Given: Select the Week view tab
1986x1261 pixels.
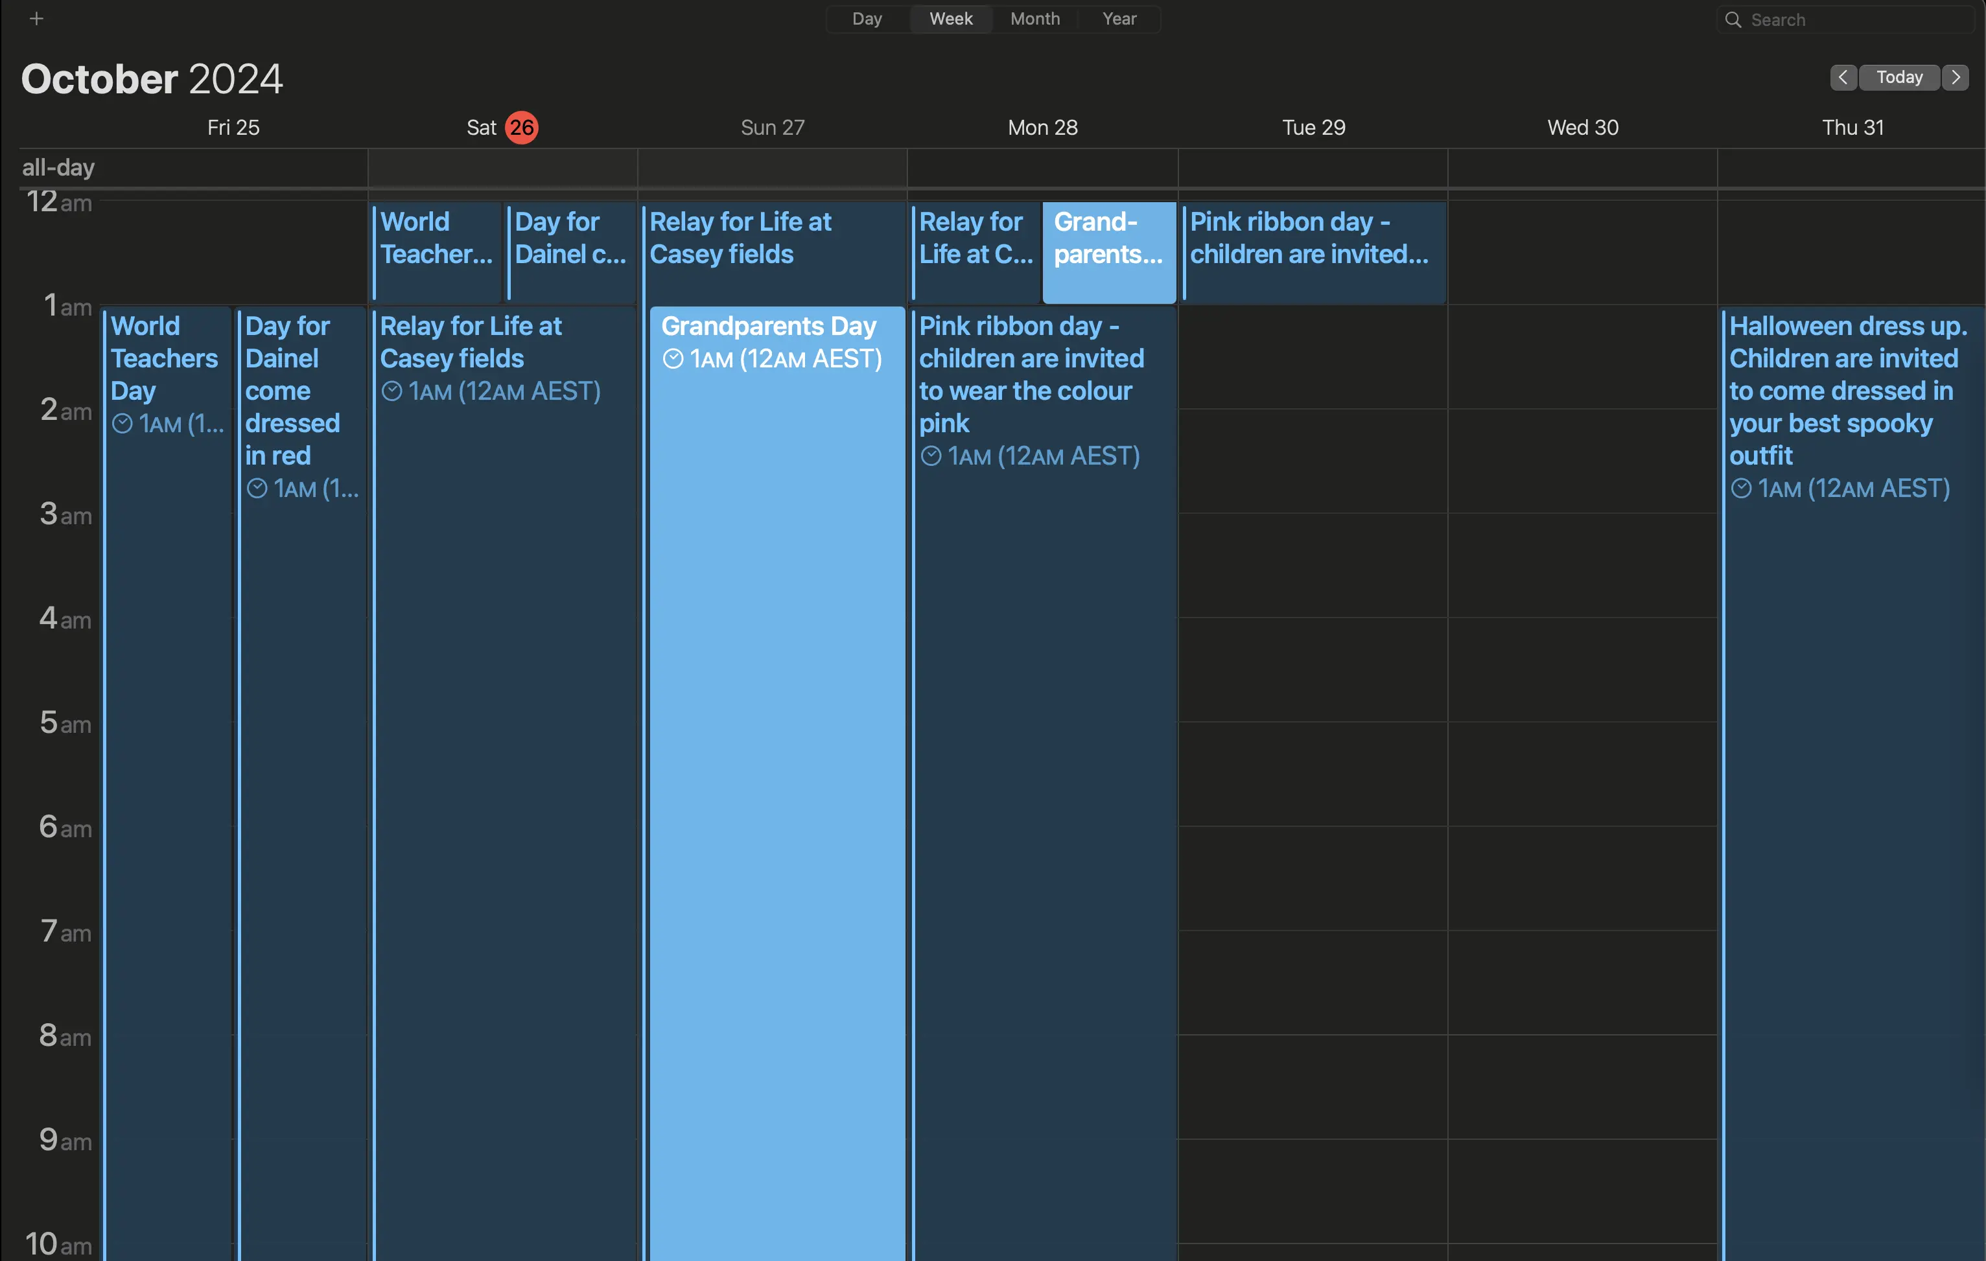Looking at the screenshot, I should pyautogui.click(x=950, y=18).
